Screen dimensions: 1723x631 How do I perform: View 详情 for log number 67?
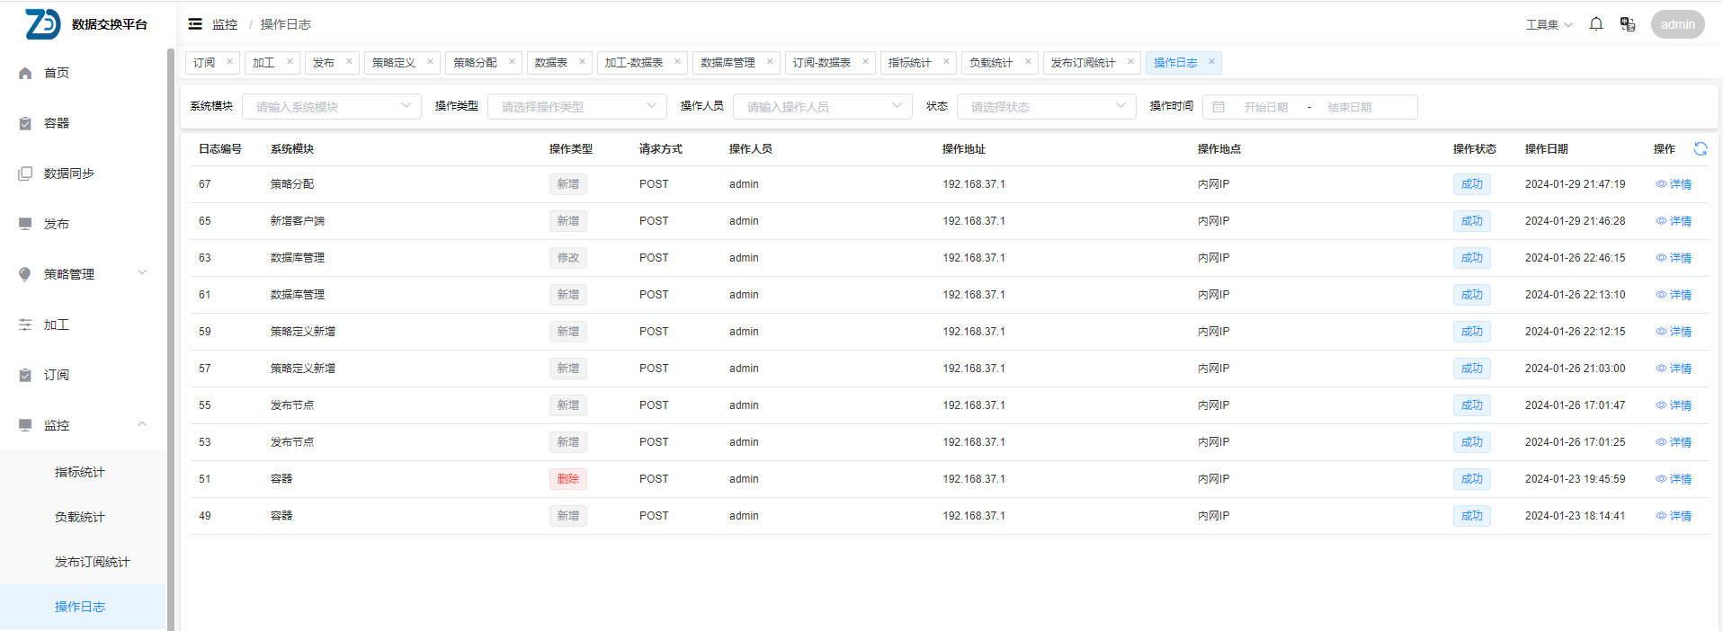coord(1674,184)
